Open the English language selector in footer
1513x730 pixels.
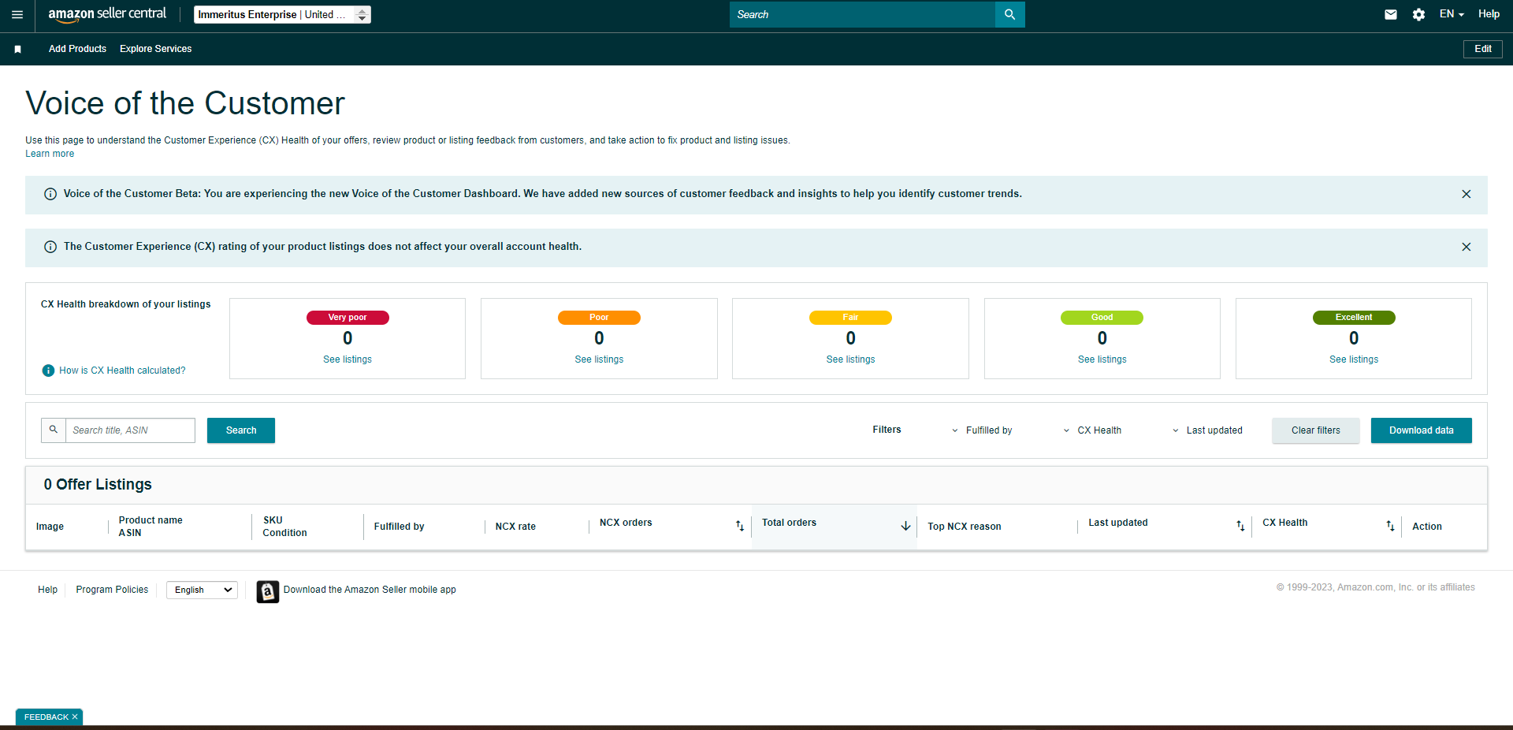[x=203, y=590]
